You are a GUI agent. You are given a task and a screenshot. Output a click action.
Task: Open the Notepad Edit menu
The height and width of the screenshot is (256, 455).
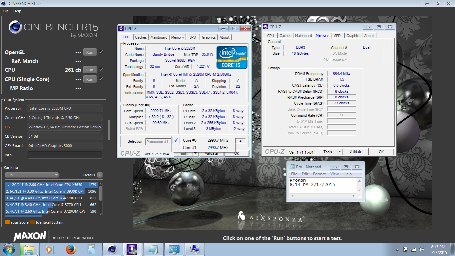(x=305, y=174)
